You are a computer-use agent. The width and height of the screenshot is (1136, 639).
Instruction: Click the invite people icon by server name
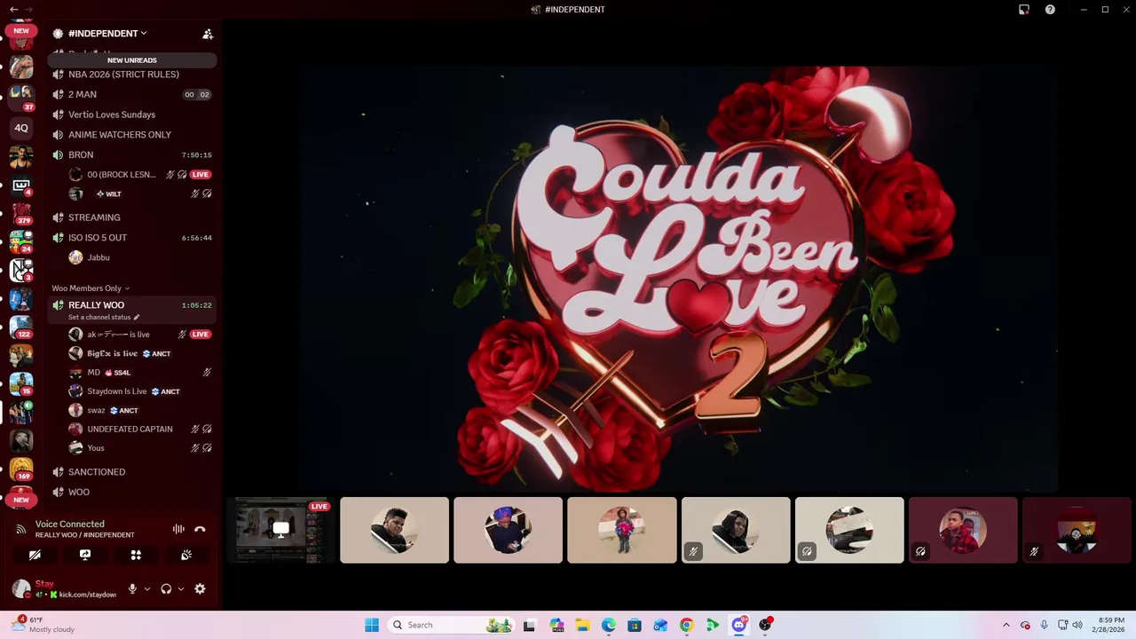pos(208,34)
